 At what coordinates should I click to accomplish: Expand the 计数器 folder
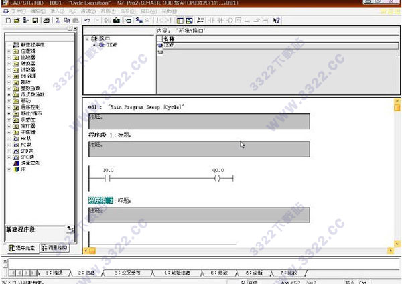pyautogui.click(x=9, y=70)
